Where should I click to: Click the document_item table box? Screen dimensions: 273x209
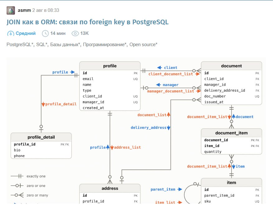click(x=231, y=141)
